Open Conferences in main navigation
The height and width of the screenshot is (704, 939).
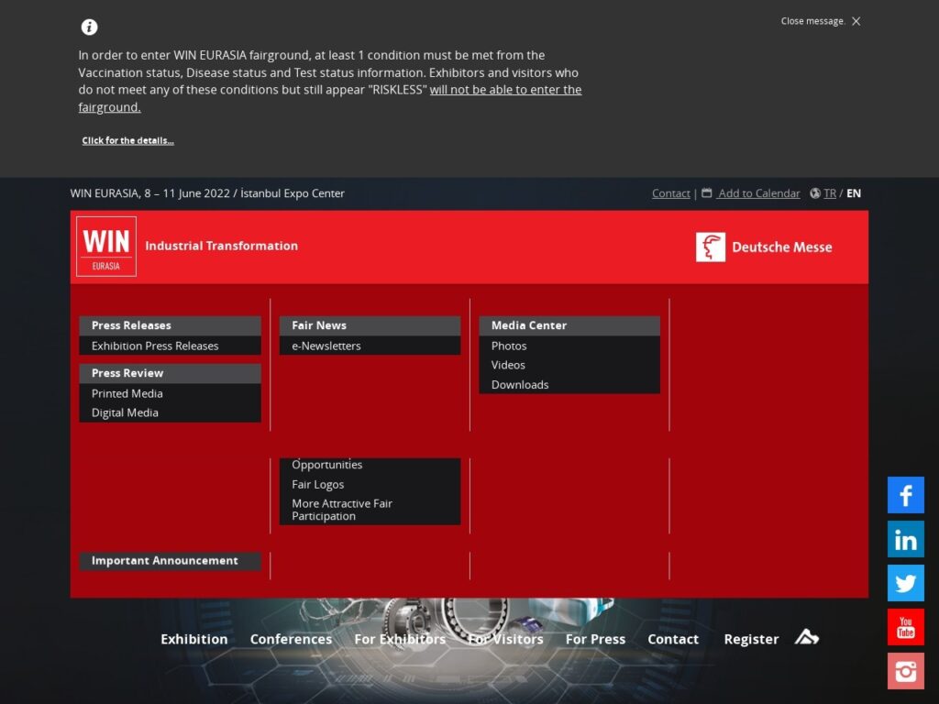(x=291, y=639)
